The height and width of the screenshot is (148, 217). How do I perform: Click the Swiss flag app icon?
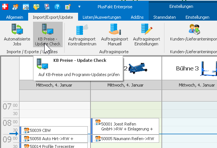[x=5, y=7]
